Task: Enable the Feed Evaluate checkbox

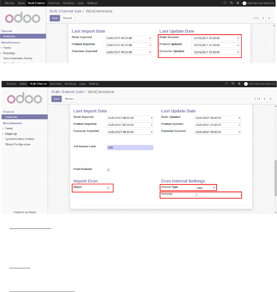Action: coord(109,170)
